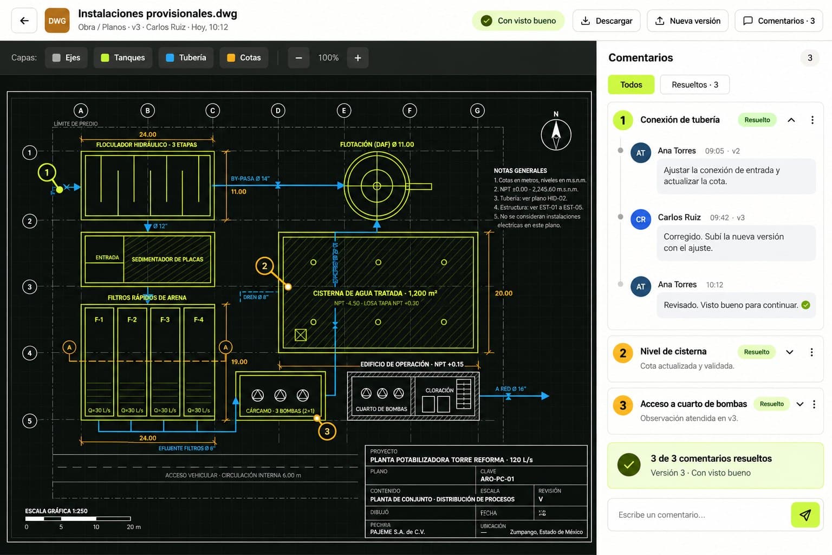Open options menu for Nivel de cisterna
The width and height of the screenshot is (832, 555).
(x=811, y=352)
